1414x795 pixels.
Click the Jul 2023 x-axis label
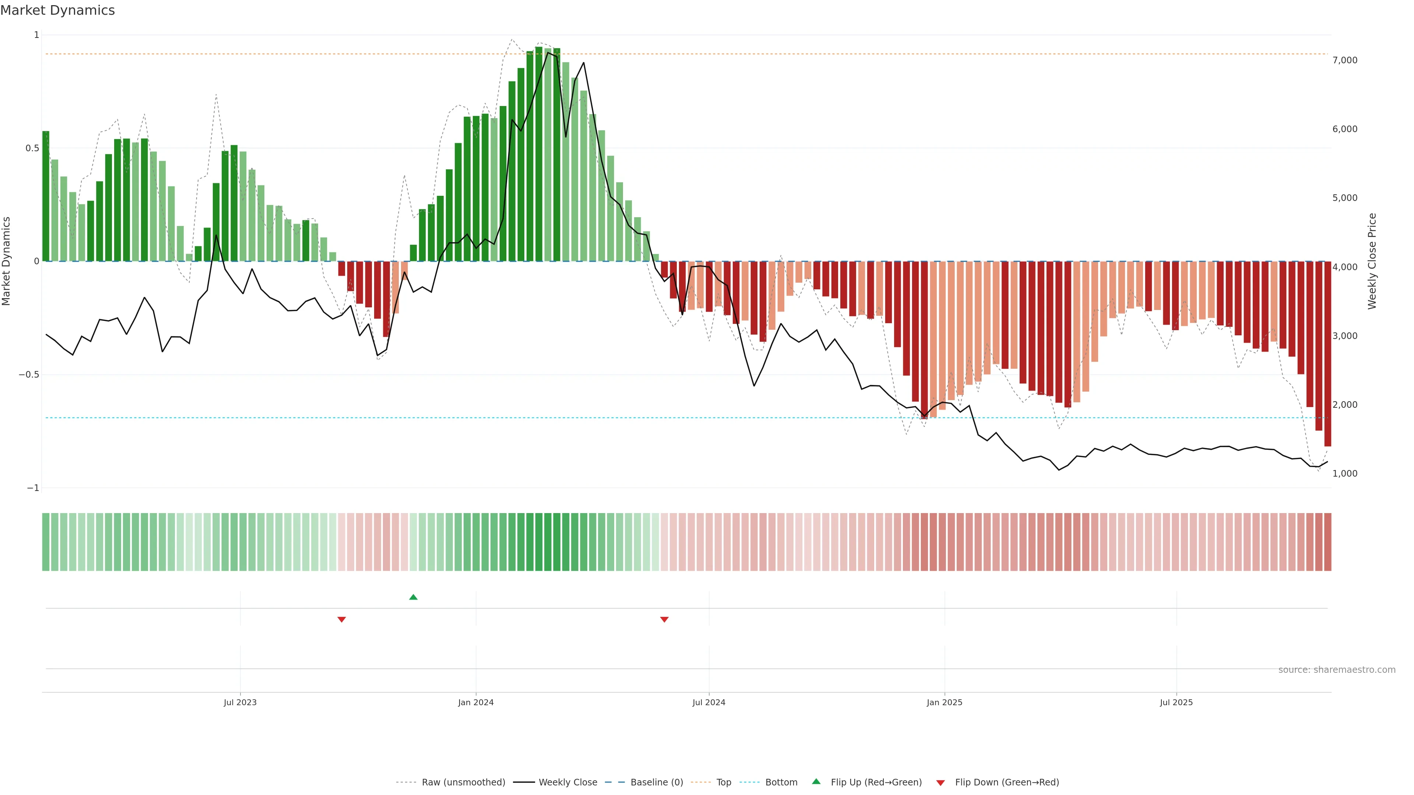click(240, 702)
